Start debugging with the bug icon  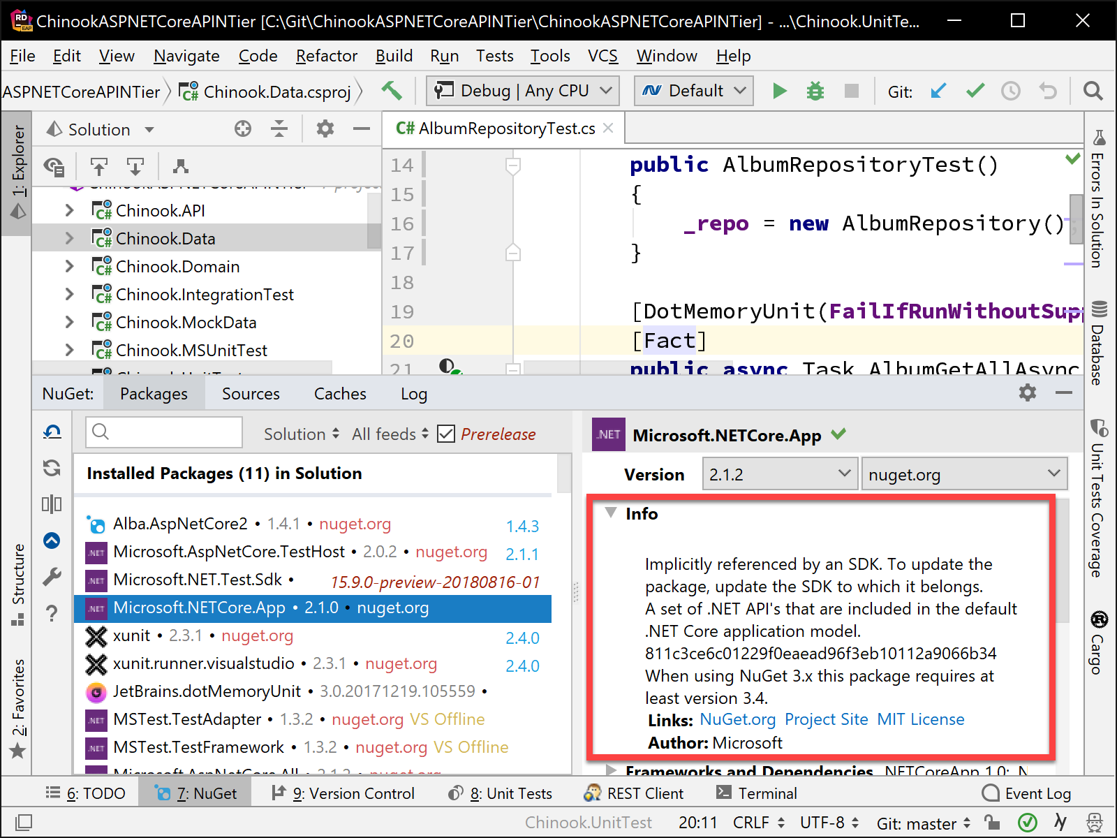coord(815,91)
